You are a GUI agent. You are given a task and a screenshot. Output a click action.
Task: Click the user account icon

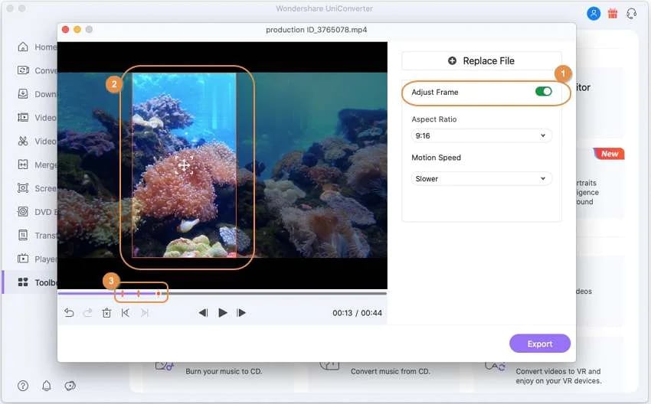(594, 13)
